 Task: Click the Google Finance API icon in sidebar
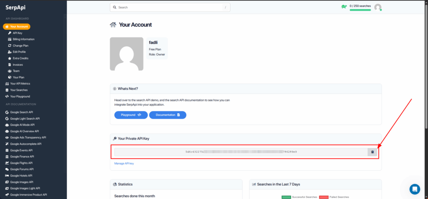tap(7, 157)
